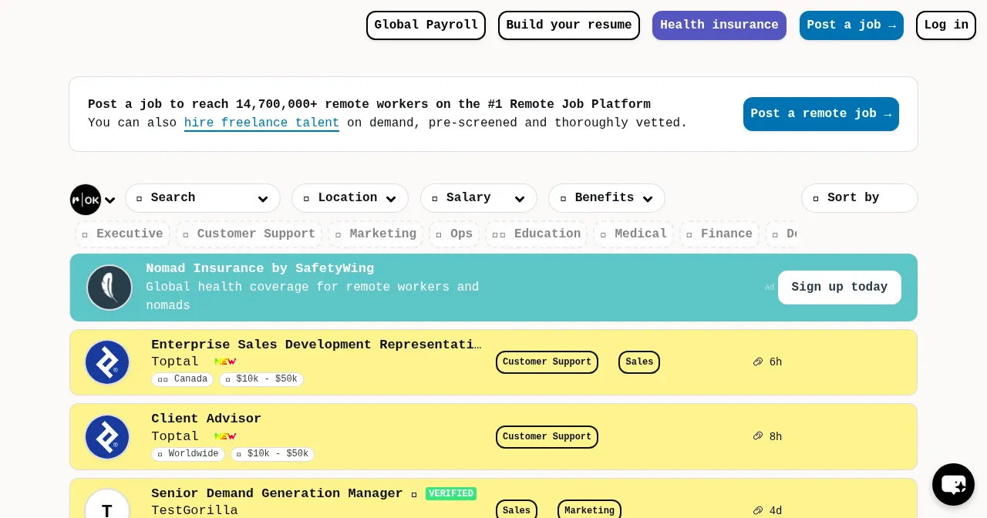This screenshot has height=518, width=987.
Task: Click Build your resume button
Action: coord(569,25)
